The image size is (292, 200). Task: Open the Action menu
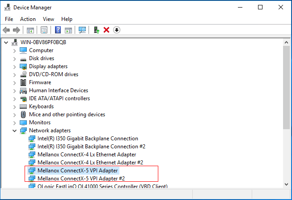click(x=28, y=19)
